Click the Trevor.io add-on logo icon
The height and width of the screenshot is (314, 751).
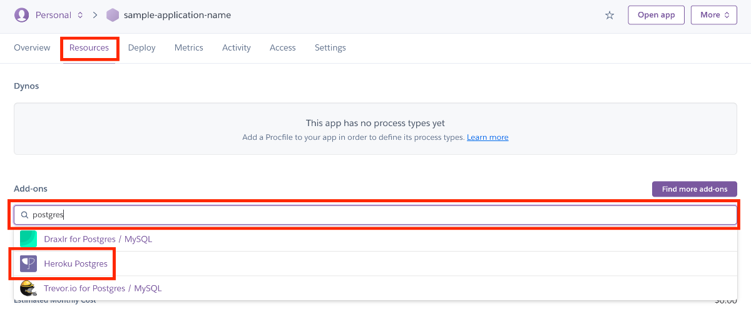29,288
